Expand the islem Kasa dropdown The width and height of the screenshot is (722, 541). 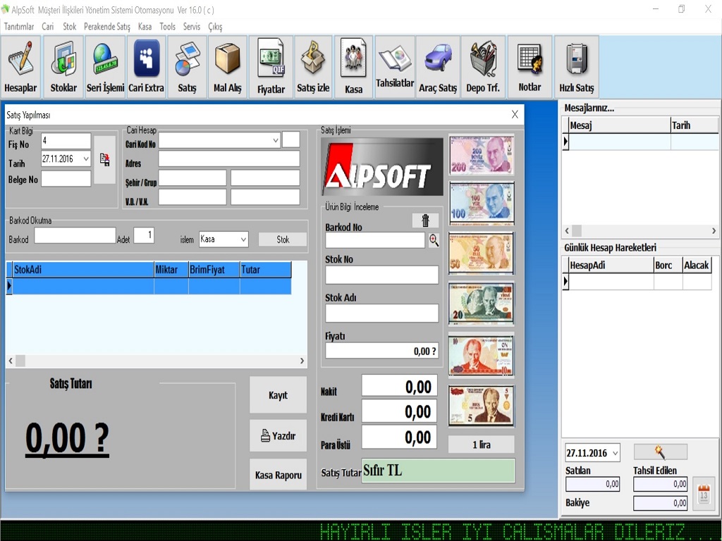(x=243, y=240)
